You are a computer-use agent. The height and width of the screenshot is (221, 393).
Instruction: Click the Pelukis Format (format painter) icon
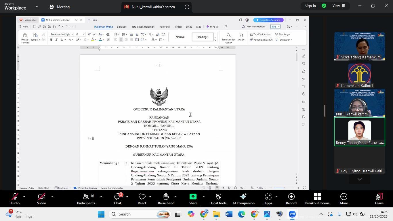pos(25,36)
